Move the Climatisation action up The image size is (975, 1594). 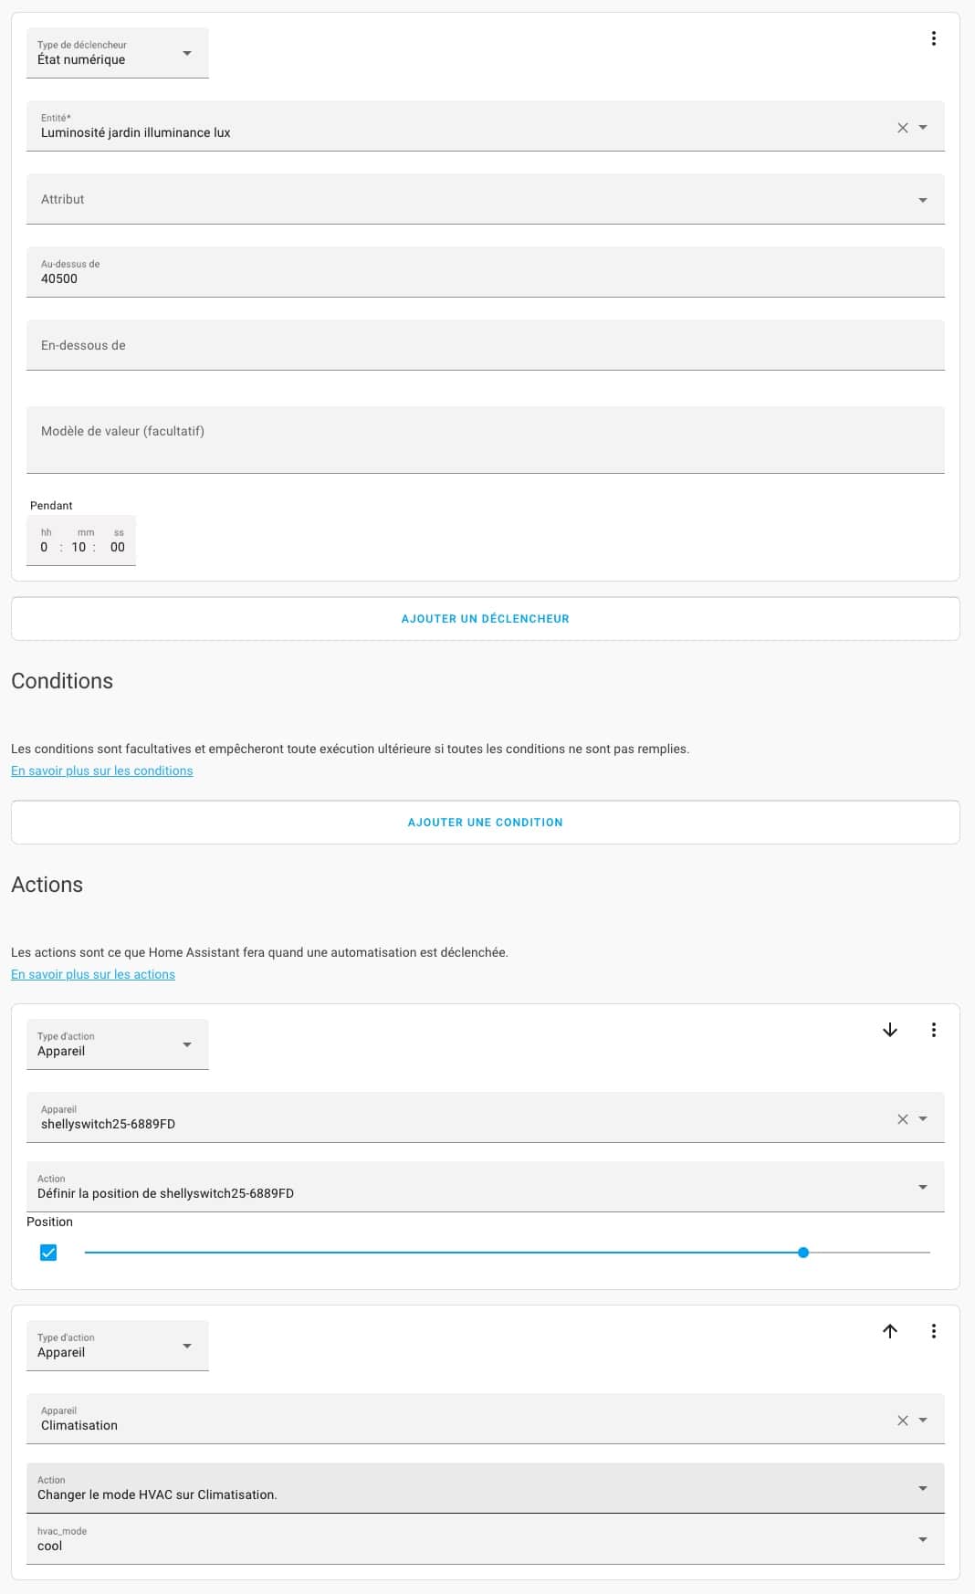pos(890,1331)
